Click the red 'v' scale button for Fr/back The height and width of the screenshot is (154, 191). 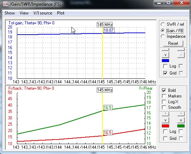(x=165, y=120)
